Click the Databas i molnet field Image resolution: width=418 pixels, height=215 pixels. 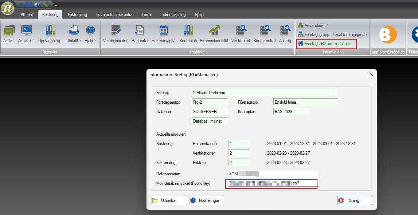click(210, 121)
